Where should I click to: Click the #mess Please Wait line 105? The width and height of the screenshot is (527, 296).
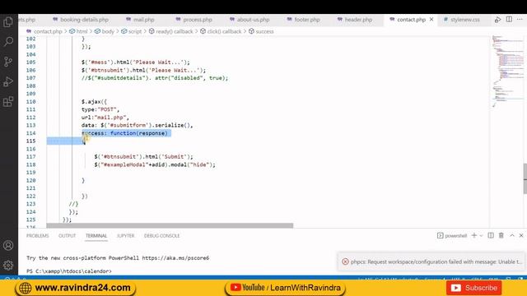click(x=135, y=62)
